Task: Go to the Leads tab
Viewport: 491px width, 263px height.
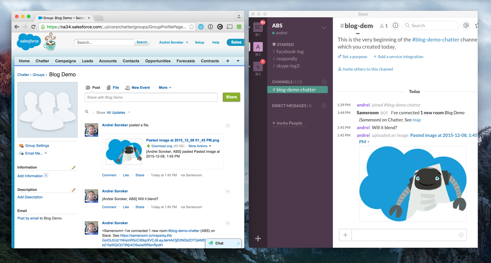Action: (87, 61)
